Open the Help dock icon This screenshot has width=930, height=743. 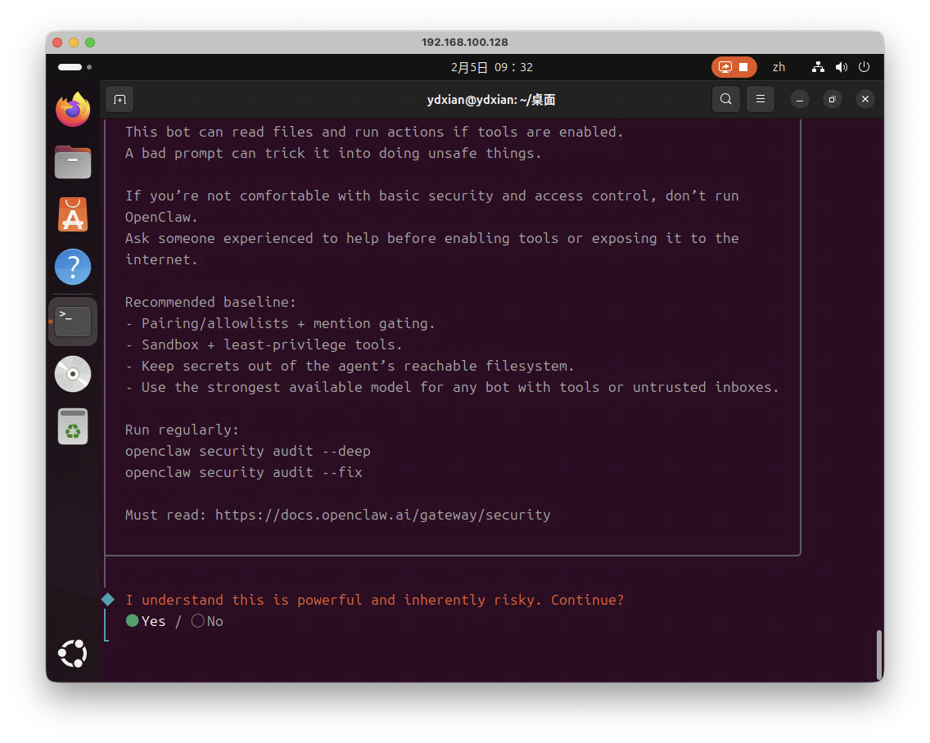(73, 267)
